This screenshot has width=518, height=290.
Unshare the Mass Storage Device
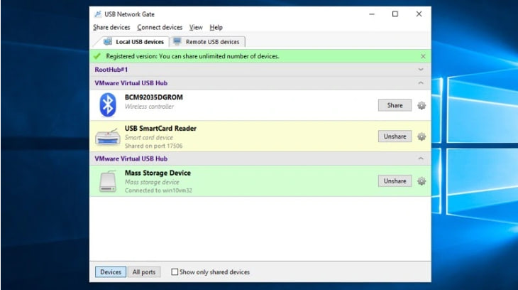tap(395, 181)
